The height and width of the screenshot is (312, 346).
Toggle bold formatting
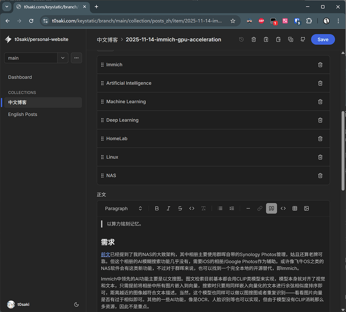[x=157, y=209]
